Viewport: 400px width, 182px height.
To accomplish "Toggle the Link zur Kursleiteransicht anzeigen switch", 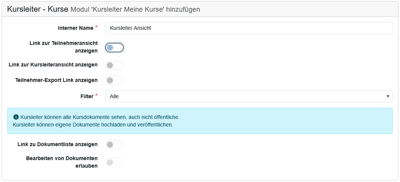I will pos(114,65).
